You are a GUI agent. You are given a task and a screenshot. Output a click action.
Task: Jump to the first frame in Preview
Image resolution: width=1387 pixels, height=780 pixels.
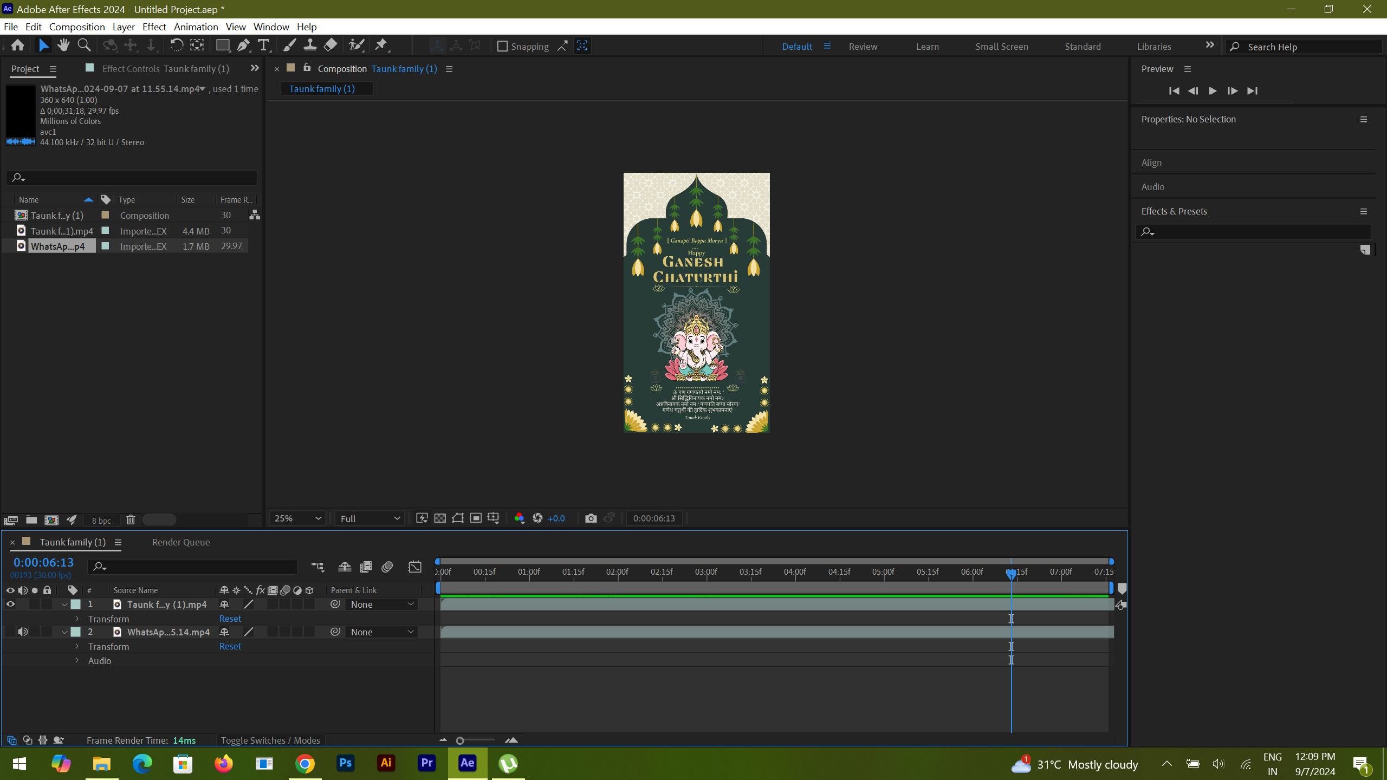point(1174,91)
